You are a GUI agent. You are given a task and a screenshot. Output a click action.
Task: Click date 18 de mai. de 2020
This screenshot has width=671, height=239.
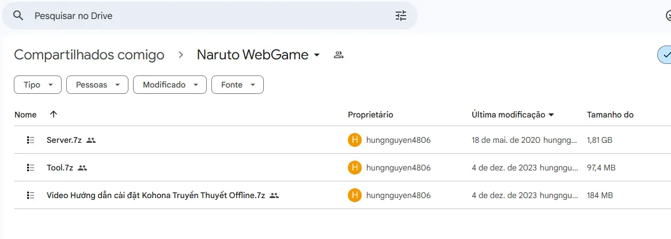506,140
